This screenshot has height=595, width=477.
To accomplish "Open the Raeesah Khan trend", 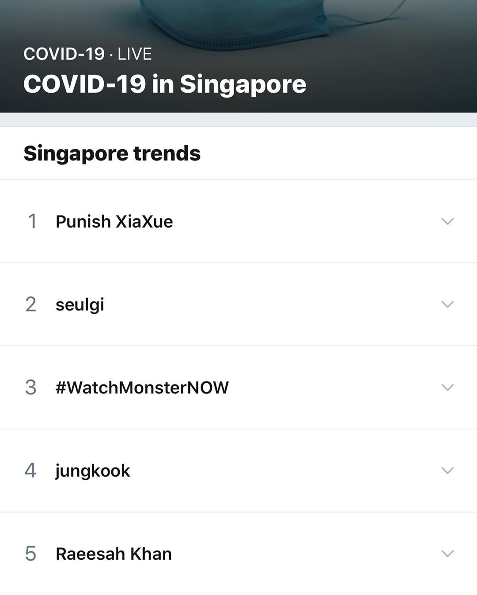I will point(114,554).
